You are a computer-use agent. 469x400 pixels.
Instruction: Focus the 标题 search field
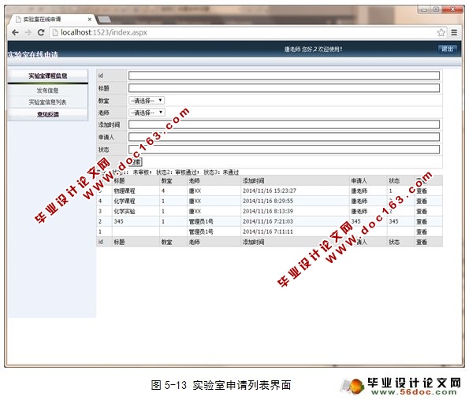(x=284, y=88)
